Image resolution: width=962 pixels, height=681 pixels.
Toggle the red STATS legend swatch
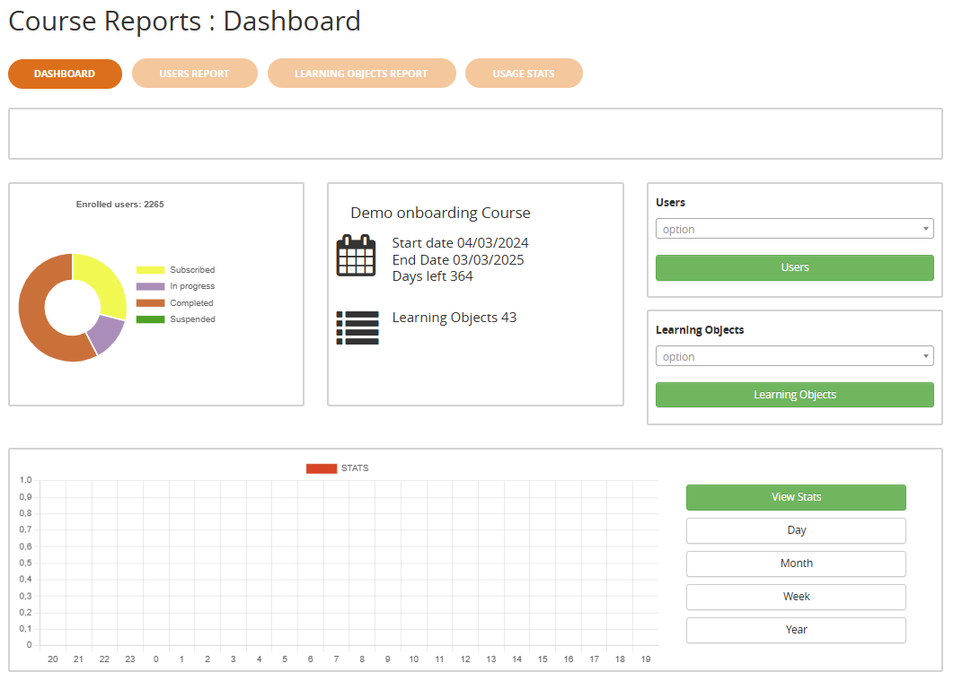click(321, 468)
